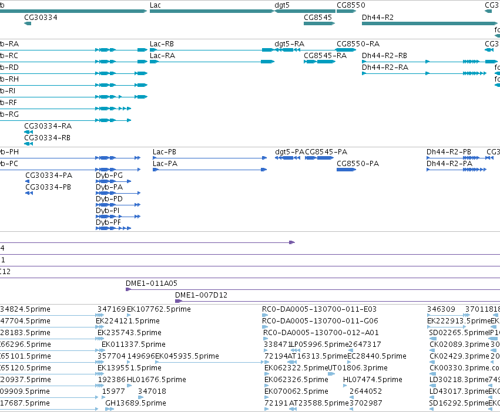The image size is (500, 412).
Task: Select protein CG8550-PA
Action: (346, 170)
